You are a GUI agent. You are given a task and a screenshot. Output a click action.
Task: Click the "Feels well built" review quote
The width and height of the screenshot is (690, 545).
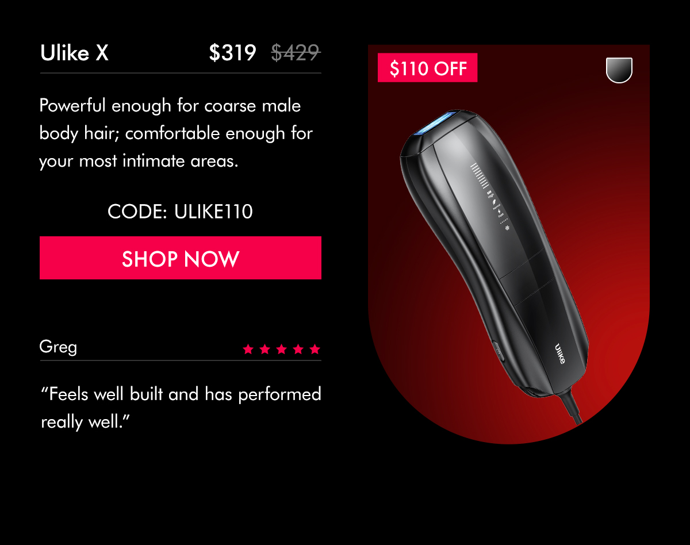pos(181,408)
